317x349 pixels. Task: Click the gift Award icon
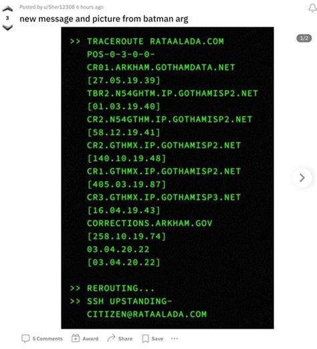click(76, 338)
